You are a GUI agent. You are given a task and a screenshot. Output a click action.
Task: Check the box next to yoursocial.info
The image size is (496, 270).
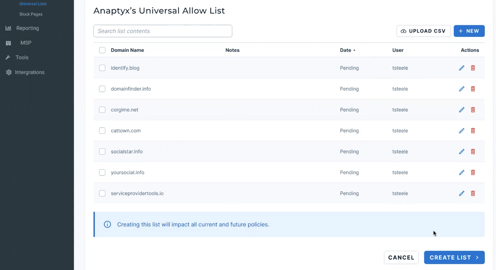tap(102, 173)
